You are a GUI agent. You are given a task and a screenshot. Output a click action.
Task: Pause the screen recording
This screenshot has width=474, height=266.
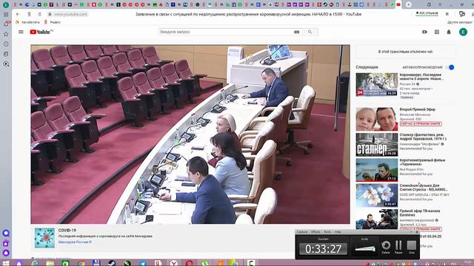point(398,246)
